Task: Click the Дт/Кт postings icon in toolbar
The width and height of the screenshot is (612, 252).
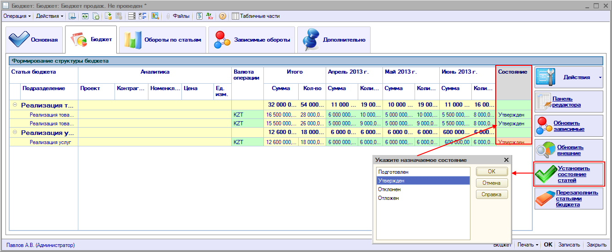Action: point(210,16)
